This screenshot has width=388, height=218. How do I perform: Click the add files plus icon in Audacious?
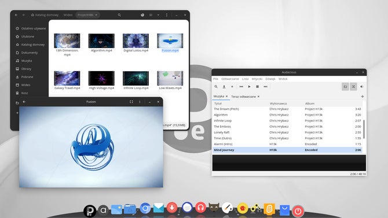(232, 87)
